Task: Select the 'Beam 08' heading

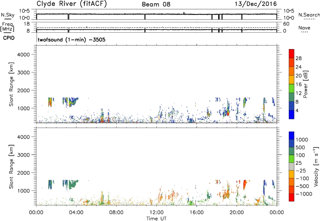Action: [x=156, y=4]
